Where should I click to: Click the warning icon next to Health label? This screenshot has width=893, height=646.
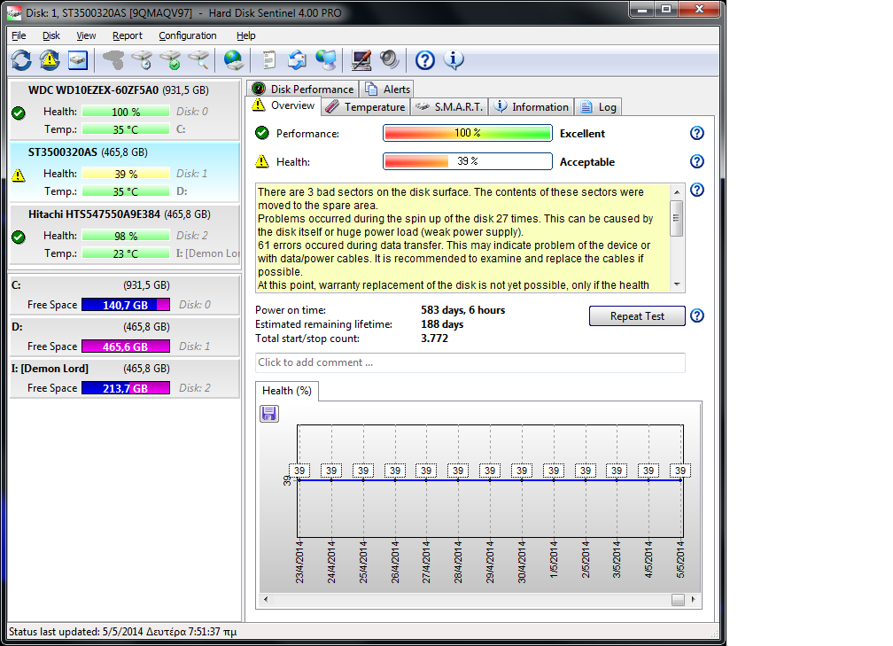pyautogui.click(x=262, y=161)
